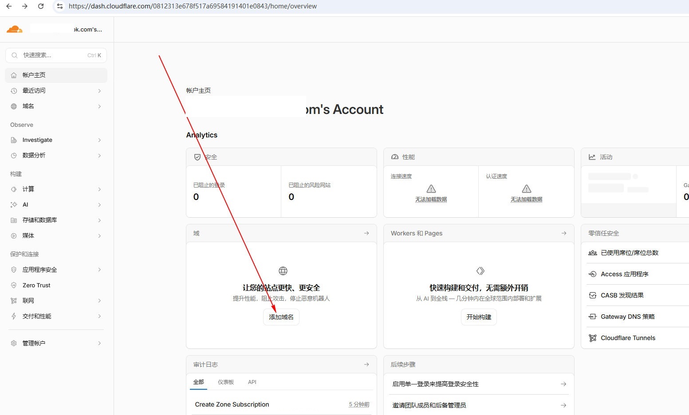689x415 pixels.
Task: Select the 全部 audit log tab
Action: click(x=198, y=382)
